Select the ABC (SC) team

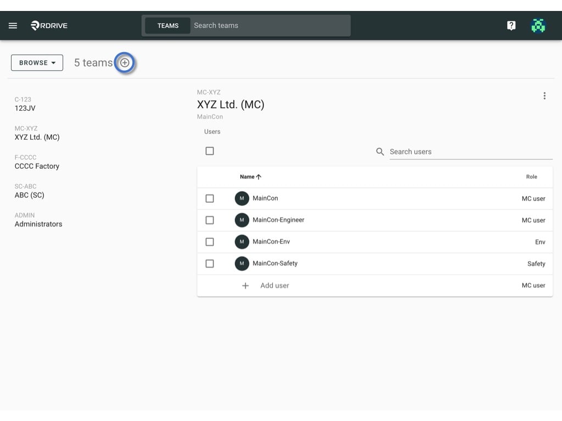pos(30,191)
